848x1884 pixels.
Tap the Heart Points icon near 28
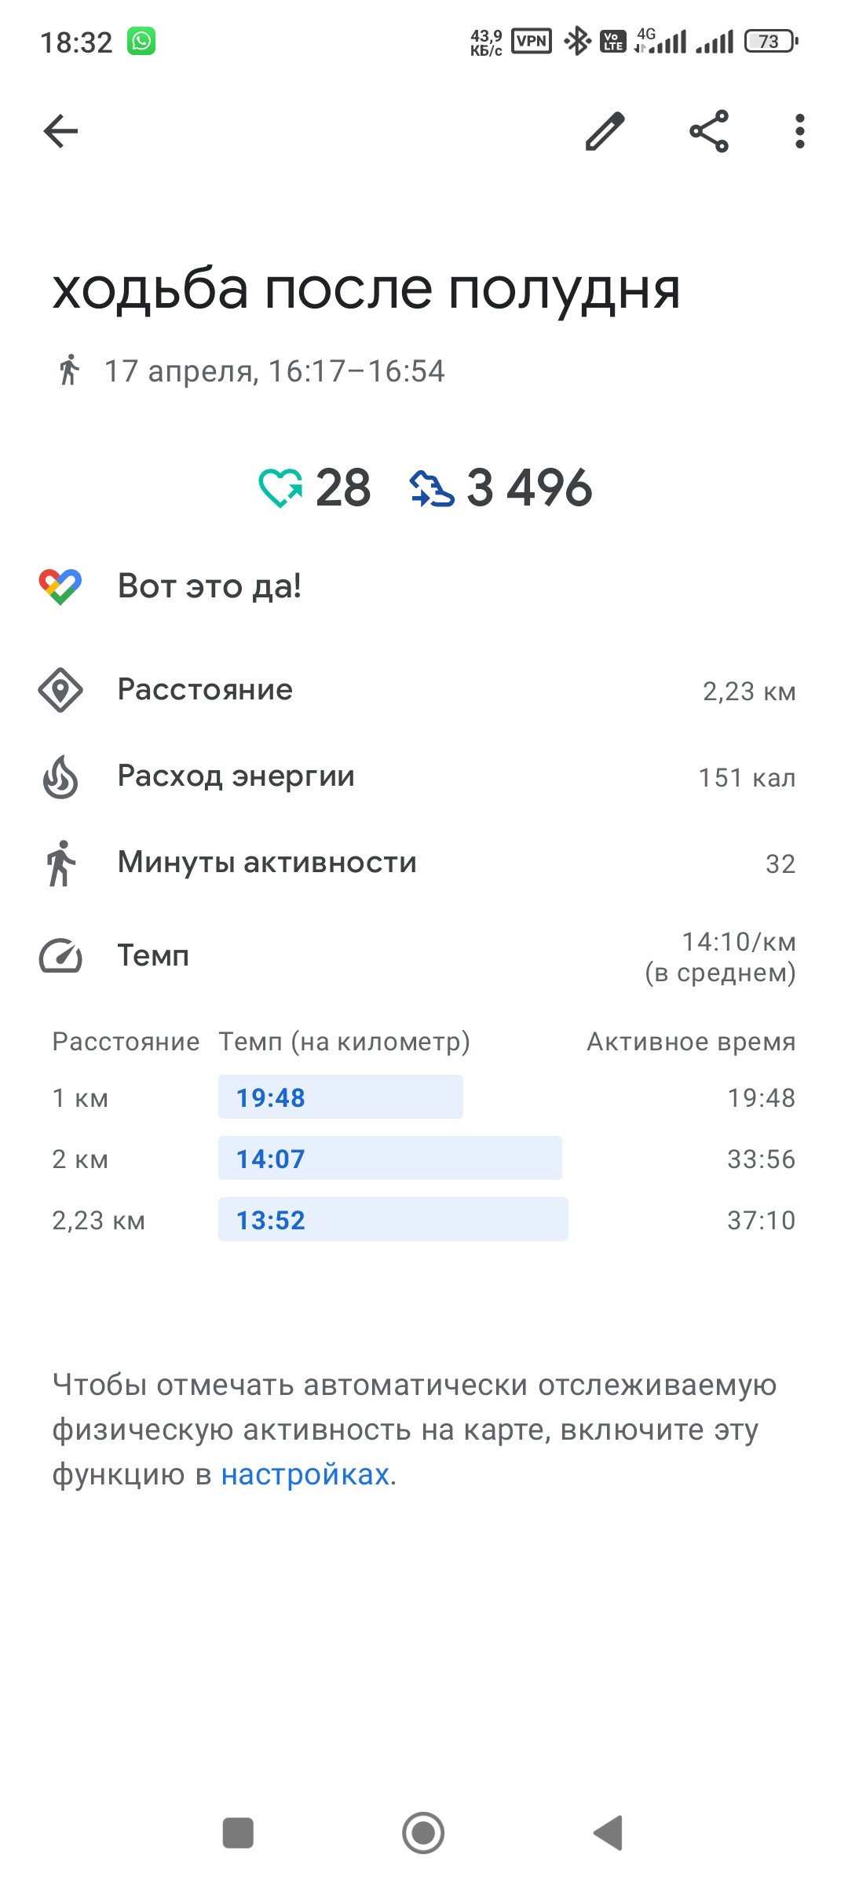point(280,487)
